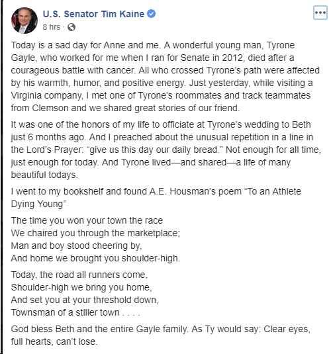331x354 pixels.
Task: Click the quote 'give us this day our daily bread'
Action: click(153, 150)
